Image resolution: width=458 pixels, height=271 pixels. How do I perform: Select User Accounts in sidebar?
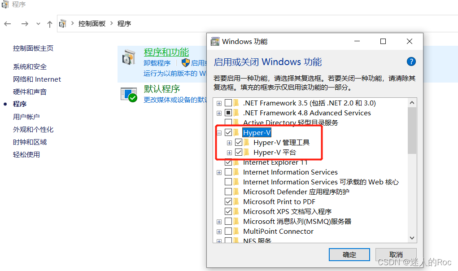coord(26,117)
